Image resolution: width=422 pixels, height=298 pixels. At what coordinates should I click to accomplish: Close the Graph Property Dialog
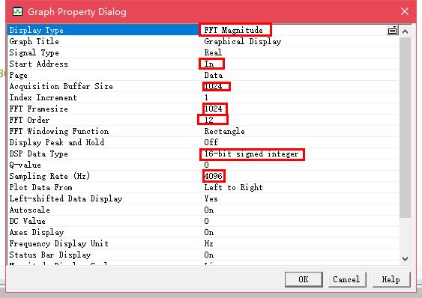(x=405, y=11)
